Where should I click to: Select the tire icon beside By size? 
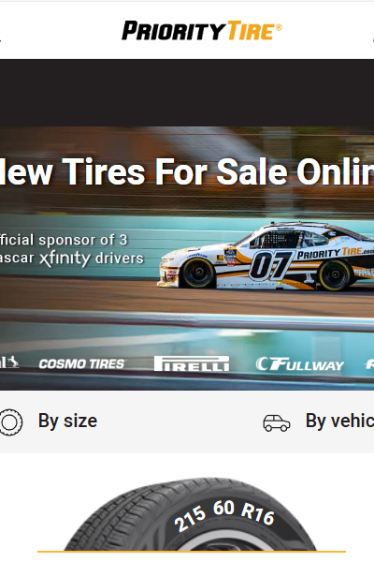pos(10,422)
